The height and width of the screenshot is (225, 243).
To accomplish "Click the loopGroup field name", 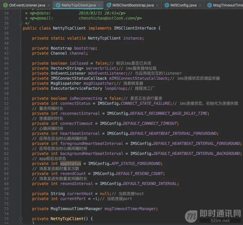I will pyautogui.click(x=115, y=88).
